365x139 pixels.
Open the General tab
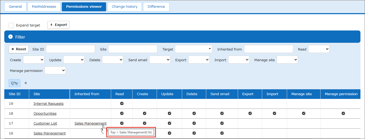15,7
